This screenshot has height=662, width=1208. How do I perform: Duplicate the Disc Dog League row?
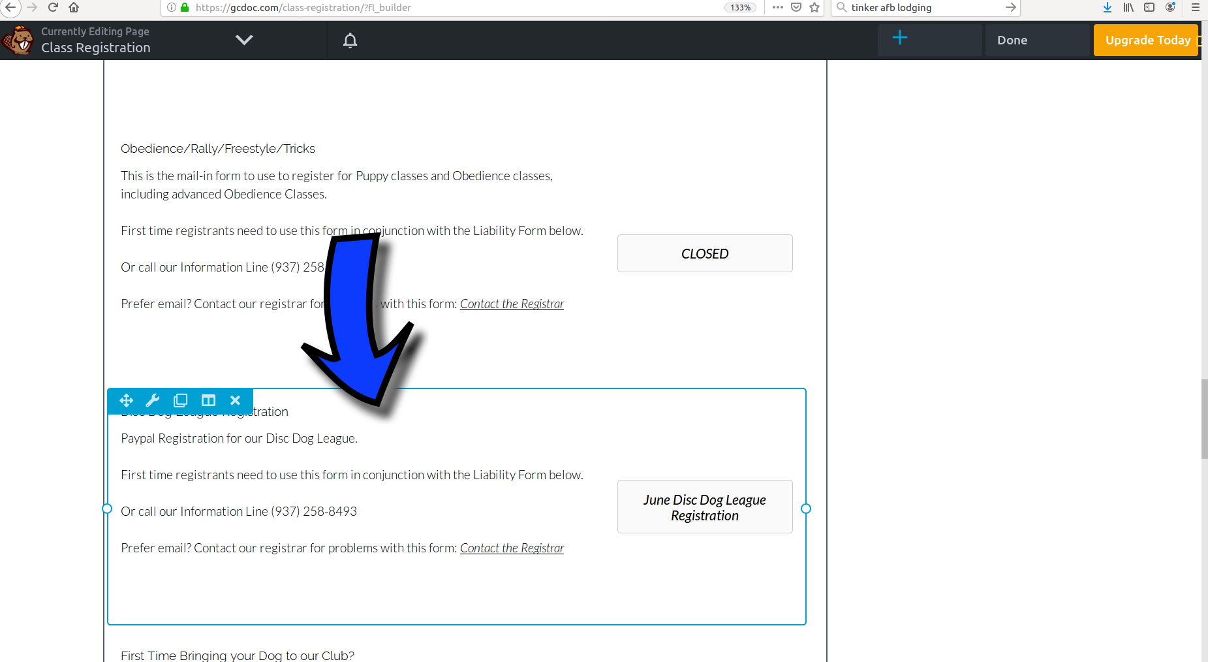(180, 400)
